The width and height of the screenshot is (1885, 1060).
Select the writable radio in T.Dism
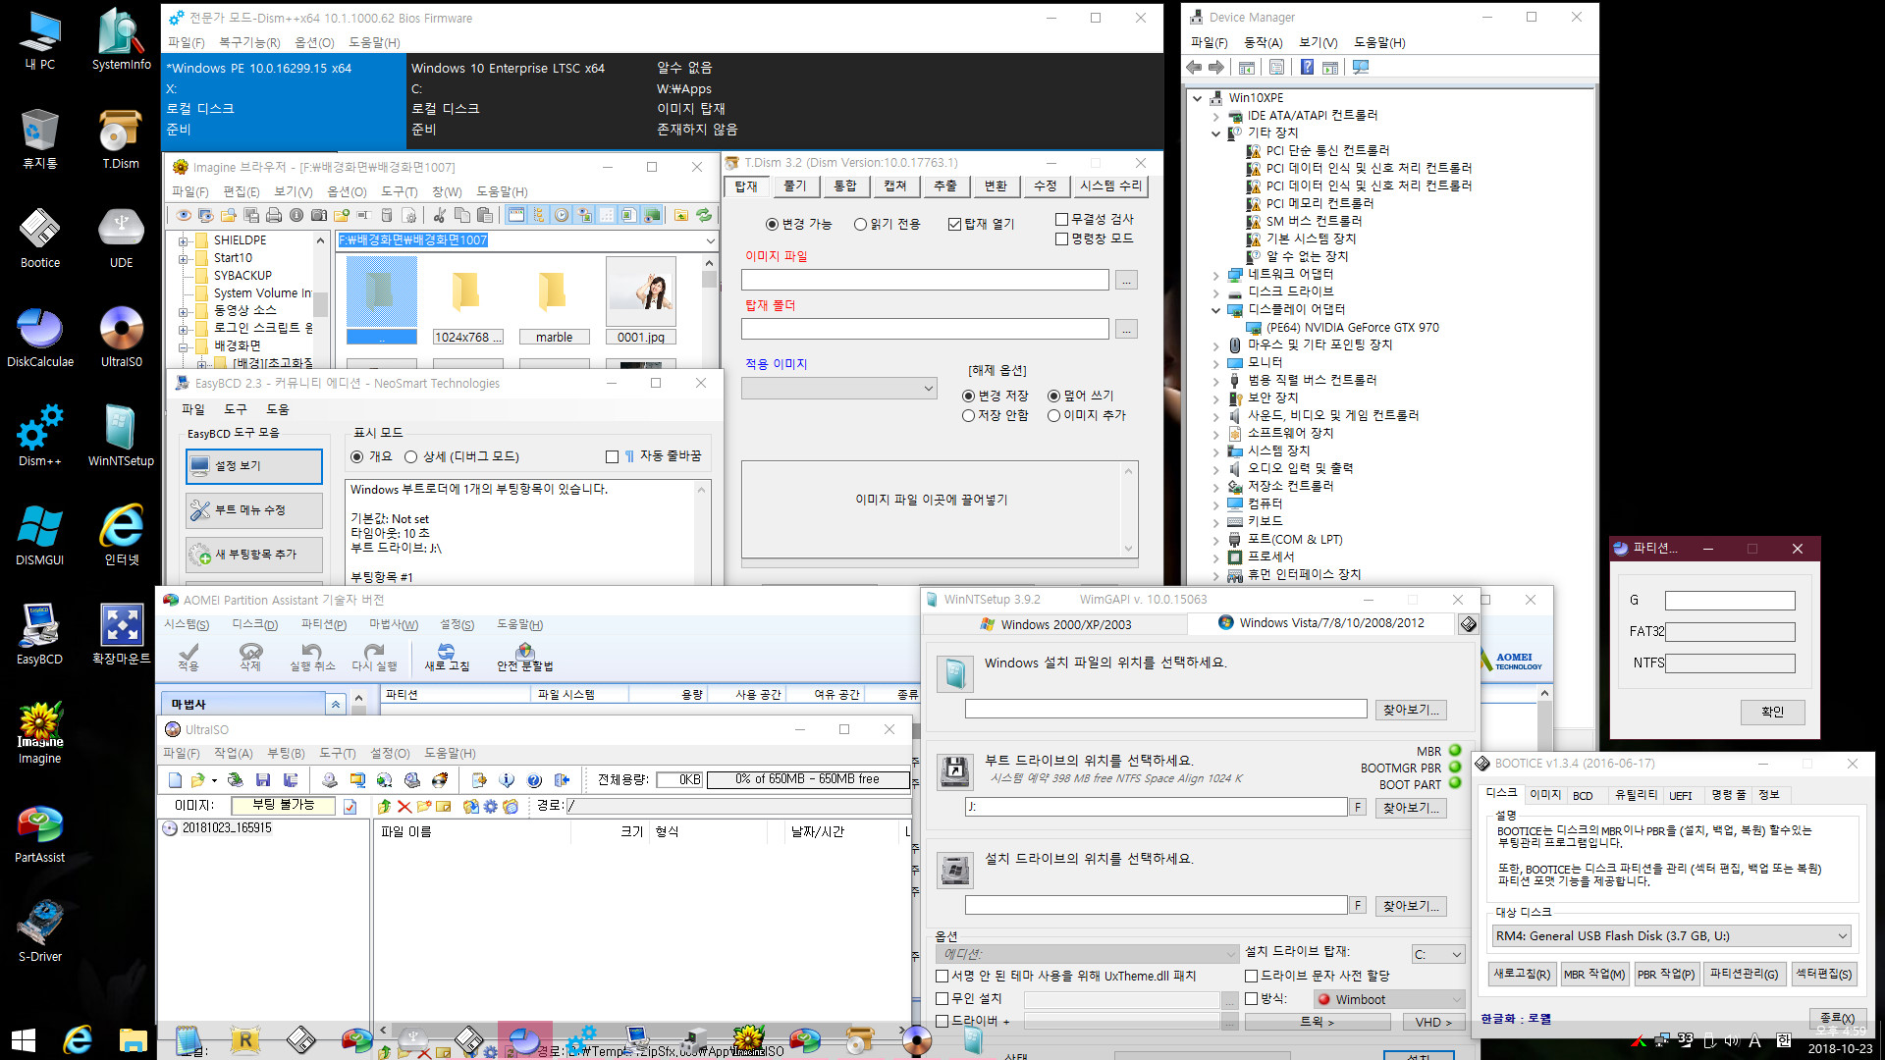pos(772,224)
